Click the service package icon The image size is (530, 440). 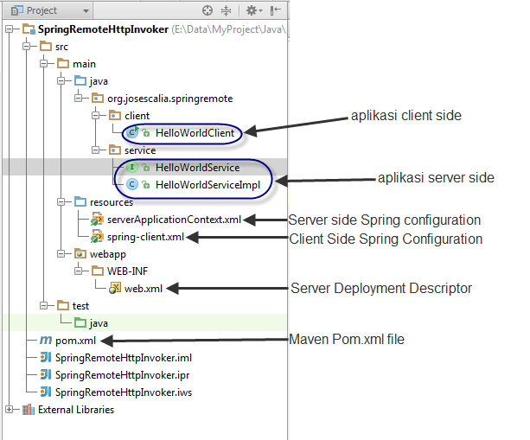(115, 150)
